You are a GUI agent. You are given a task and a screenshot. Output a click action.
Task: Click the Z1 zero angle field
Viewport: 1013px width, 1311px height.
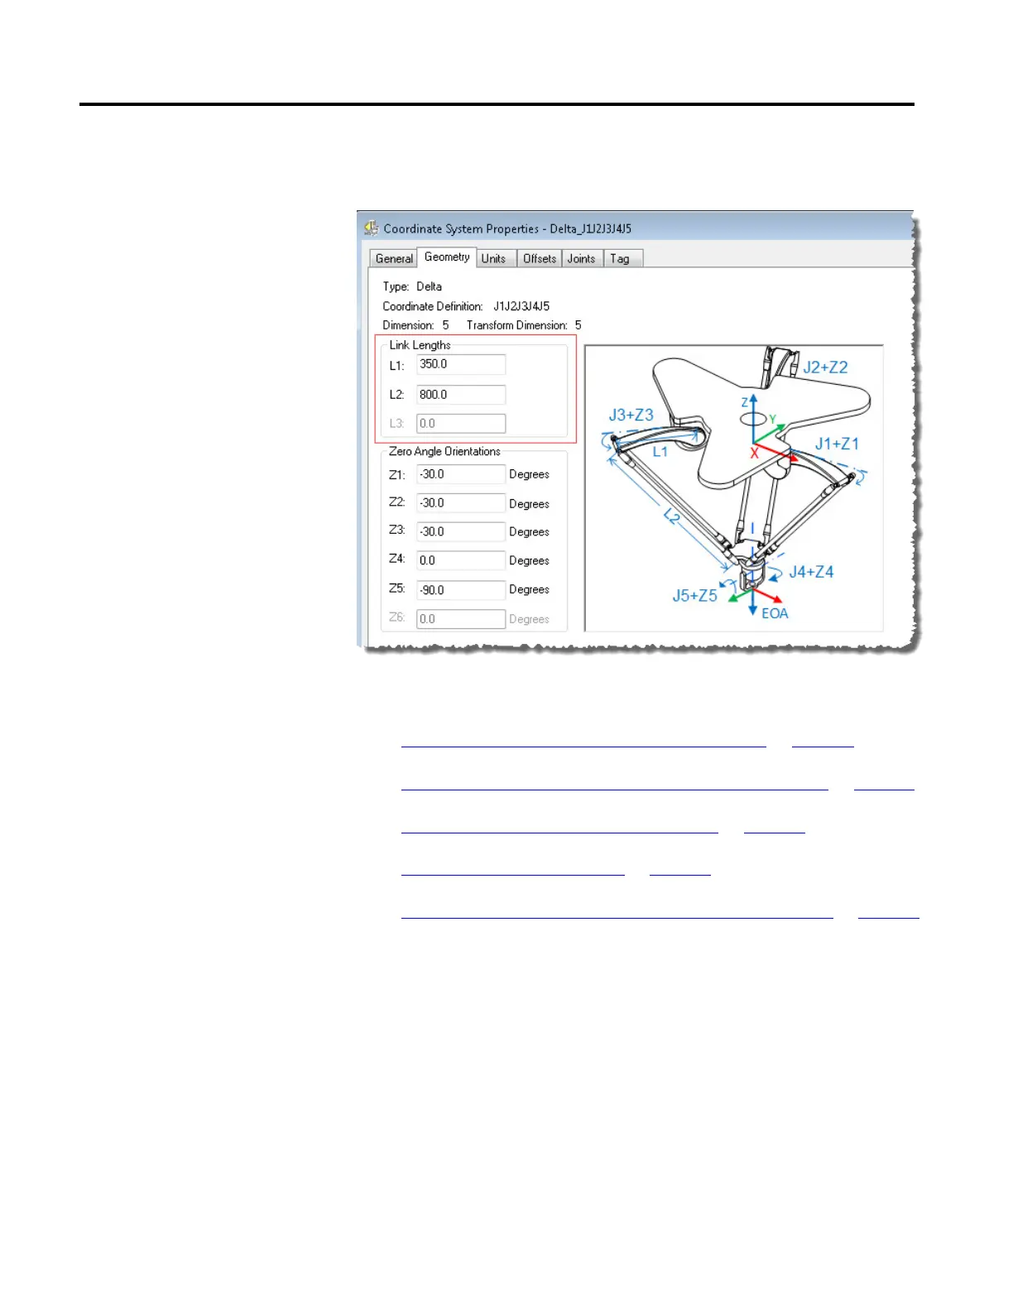point(461,474)
